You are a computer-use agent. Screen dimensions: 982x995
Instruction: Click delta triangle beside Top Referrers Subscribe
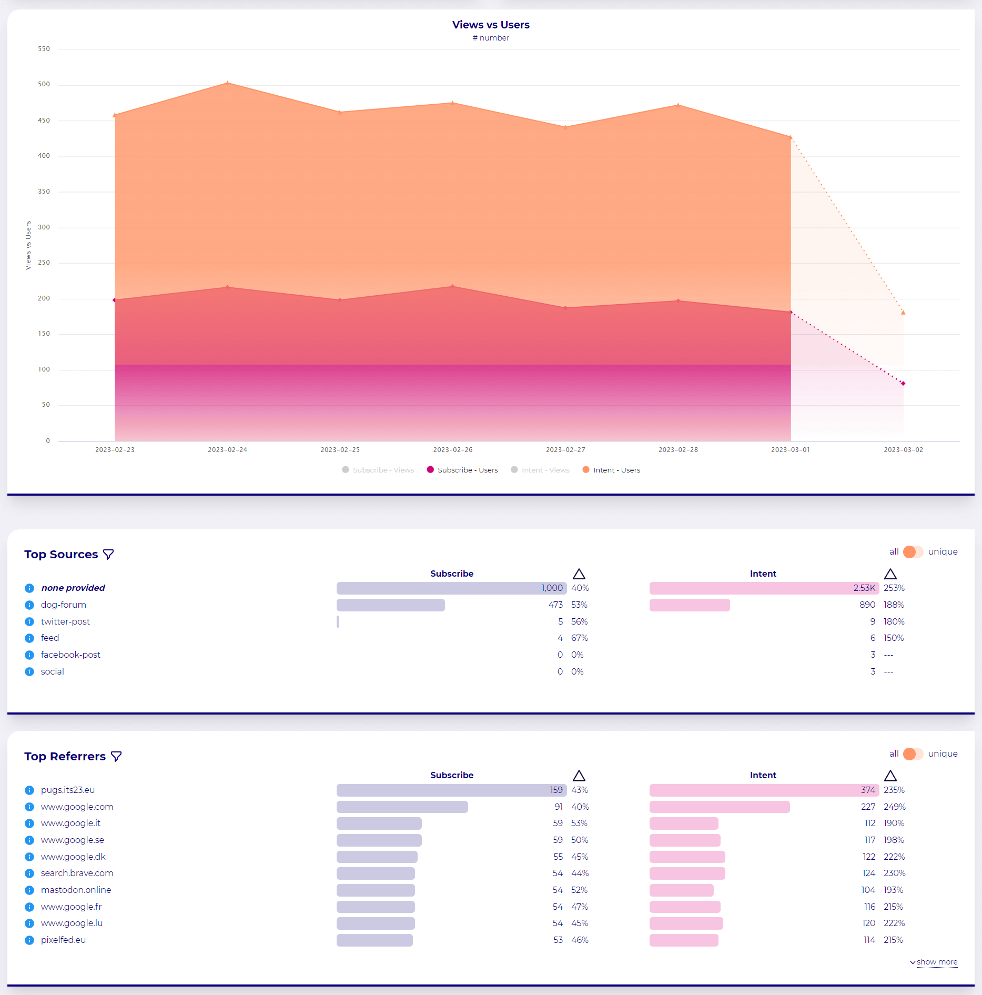[x=579, y=776]
